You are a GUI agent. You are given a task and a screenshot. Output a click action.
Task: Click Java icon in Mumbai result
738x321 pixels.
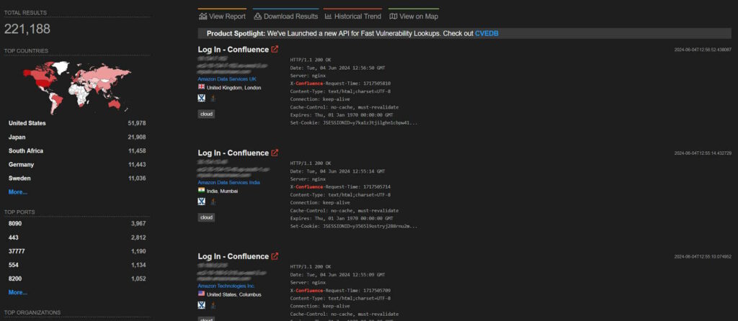point(213,201)
